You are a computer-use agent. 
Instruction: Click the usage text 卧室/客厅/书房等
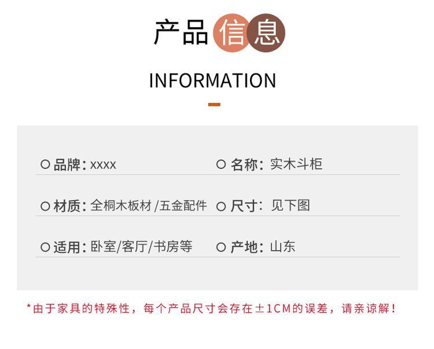(x=141, y=247)
